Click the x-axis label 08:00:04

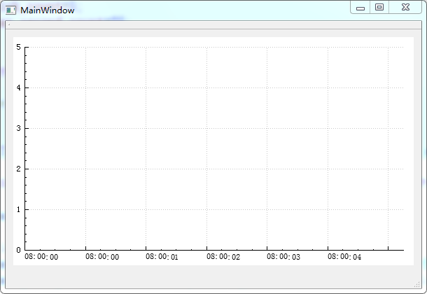click(344, 257)
